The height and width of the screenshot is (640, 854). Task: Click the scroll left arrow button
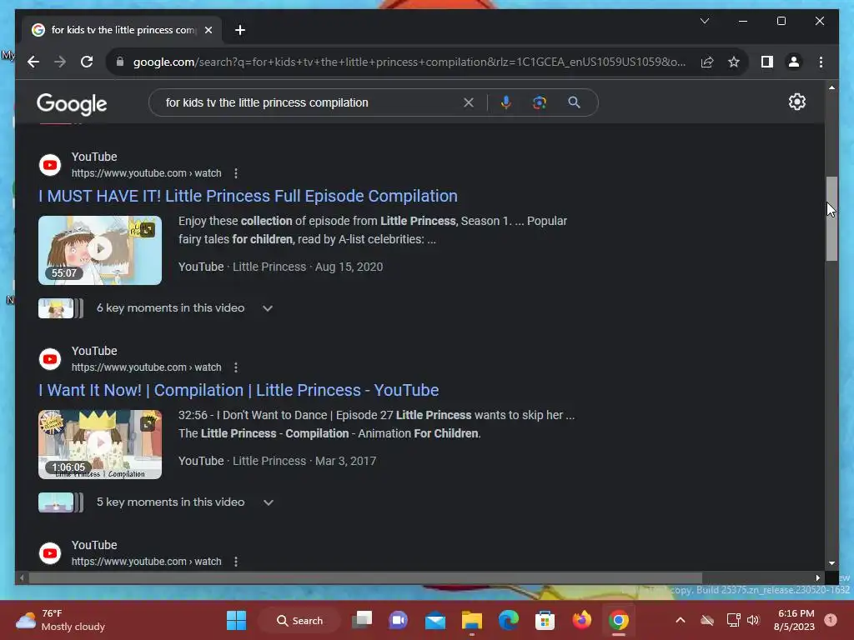21,577
